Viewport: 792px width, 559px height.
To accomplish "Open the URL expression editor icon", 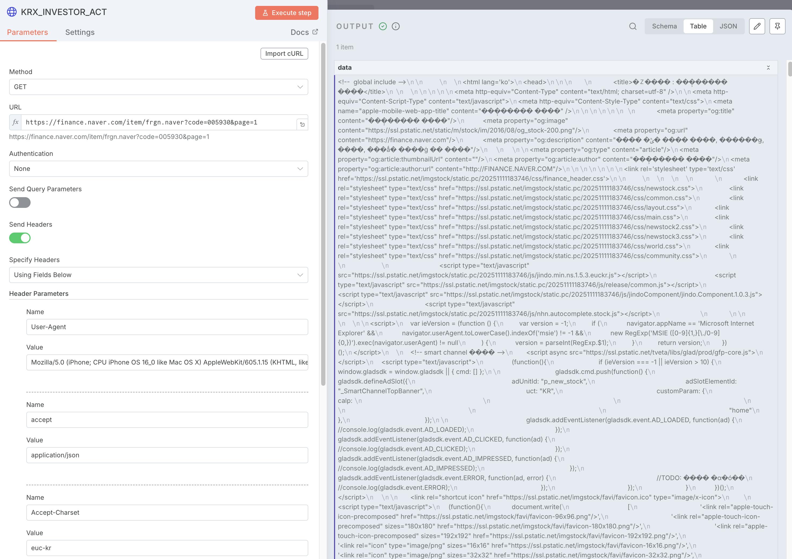I will click(302, 124).
